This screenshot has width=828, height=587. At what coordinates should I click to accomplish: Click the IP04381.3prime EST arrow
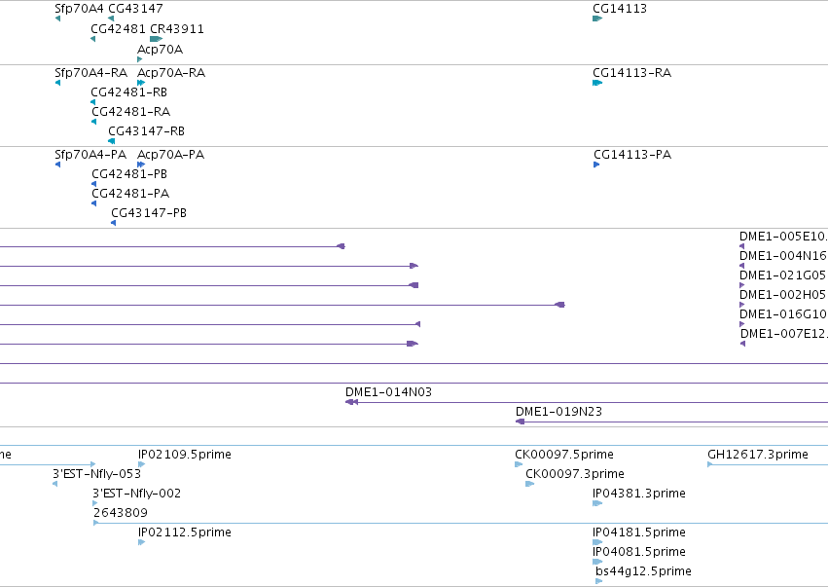597,503
